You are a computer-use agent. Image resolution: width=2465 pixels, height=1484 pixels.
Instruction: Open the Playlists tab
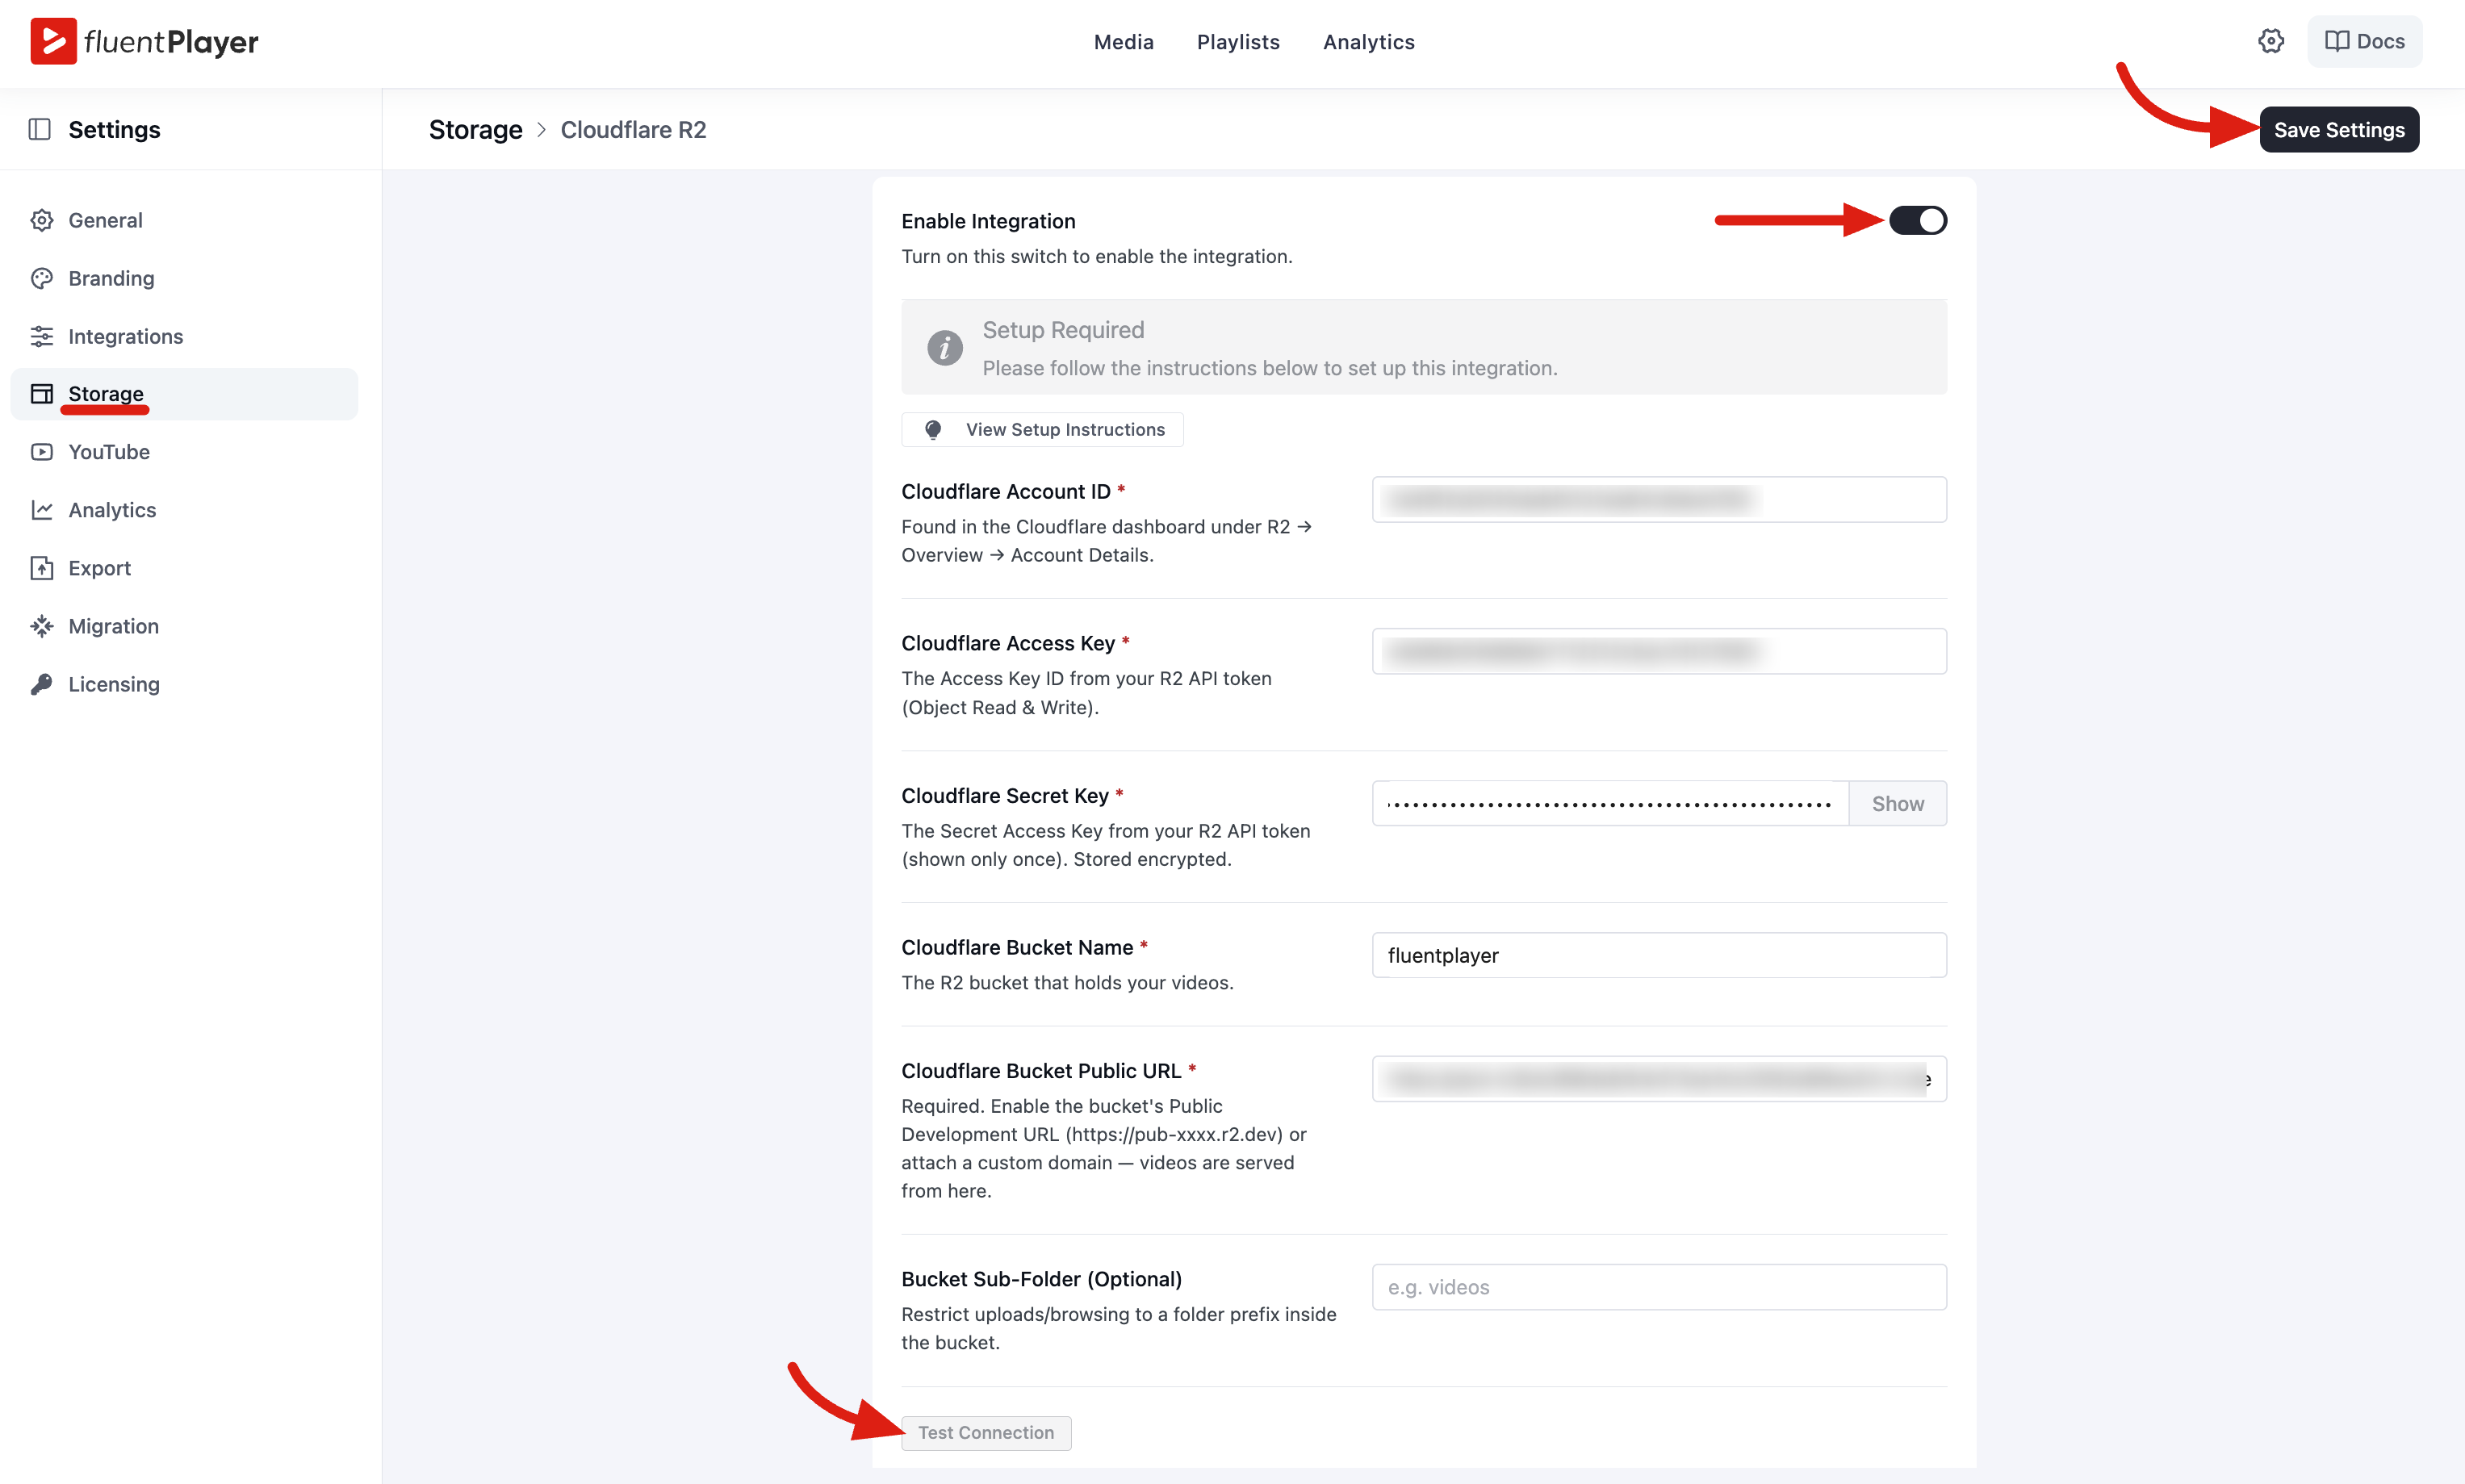(1238, 42)
